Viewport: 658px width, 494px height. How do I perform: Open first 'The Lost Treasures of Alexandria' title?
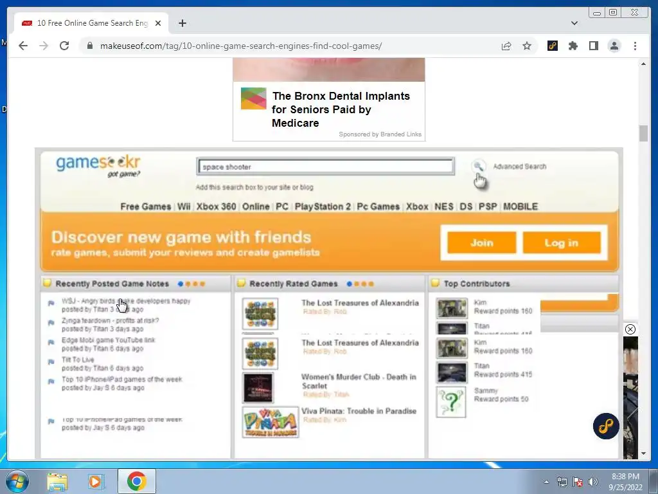click(x=360, y=303)
